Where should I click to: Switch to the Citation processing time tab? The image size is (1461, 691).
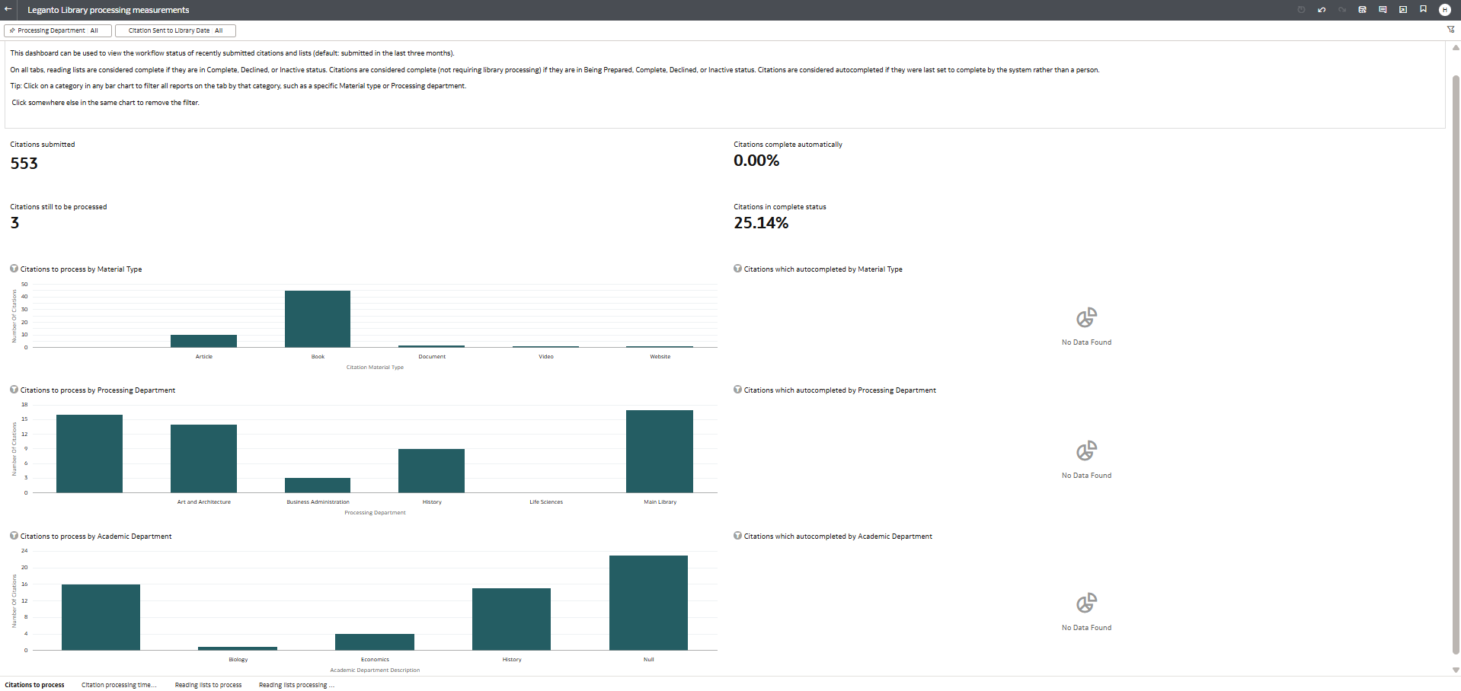click(x=118, y=684)
